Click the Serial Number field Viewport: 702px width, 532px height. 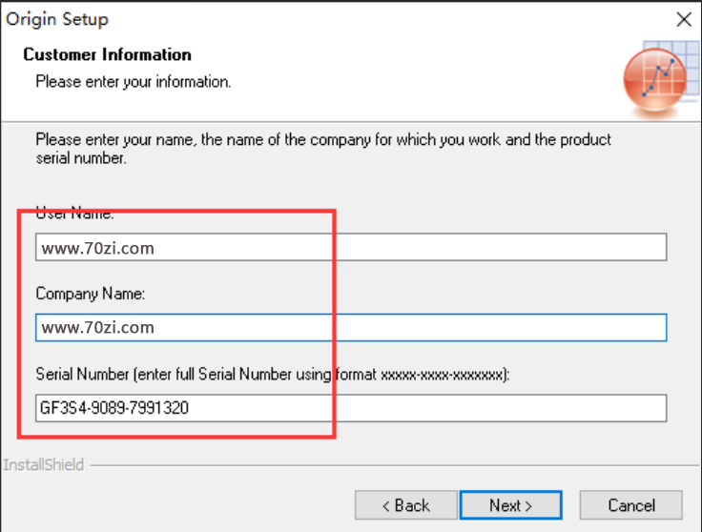351,408
